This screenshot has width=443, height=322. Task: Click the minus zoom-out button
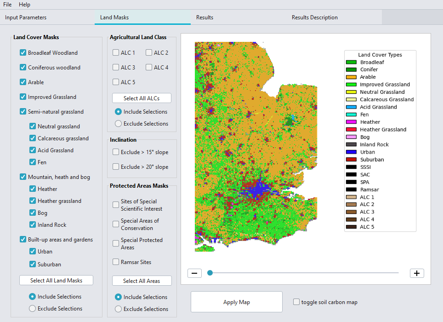coord(194,273)
